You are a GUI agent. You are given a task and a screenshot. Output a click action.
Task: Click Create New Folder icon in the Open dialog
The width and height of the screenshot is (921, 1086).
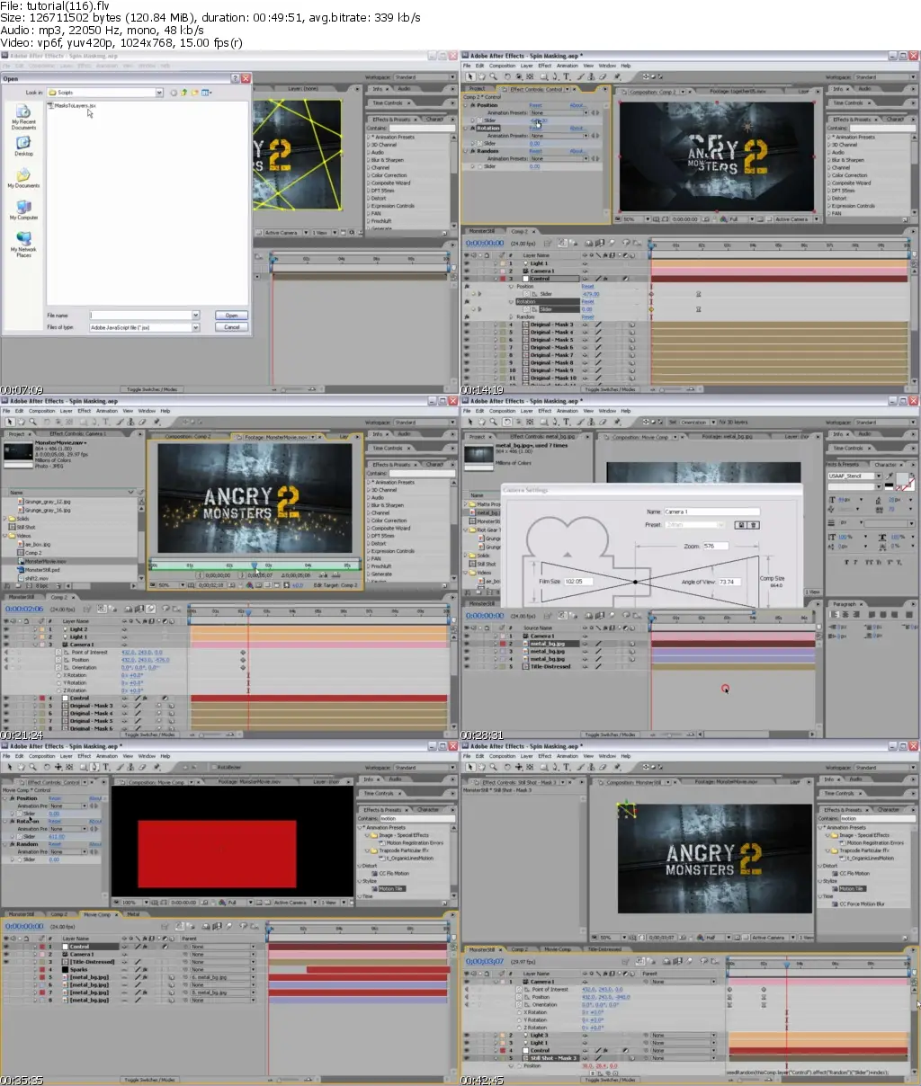pos(194,93)
